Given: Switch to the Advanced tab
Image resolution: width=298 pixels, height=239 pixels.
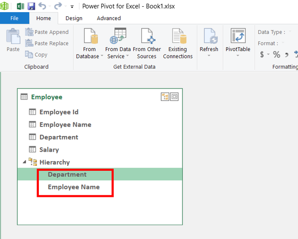Looking at the screenshot, I should pyautogui.click(x=109, y=18).
